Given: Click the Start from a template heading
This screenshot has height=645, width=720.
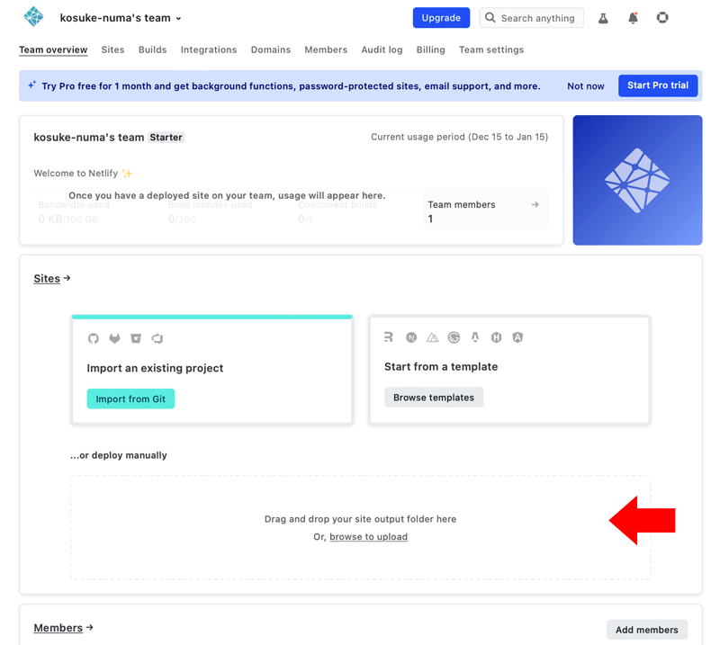Looking at the screenshot, I should tap(441, 367).
